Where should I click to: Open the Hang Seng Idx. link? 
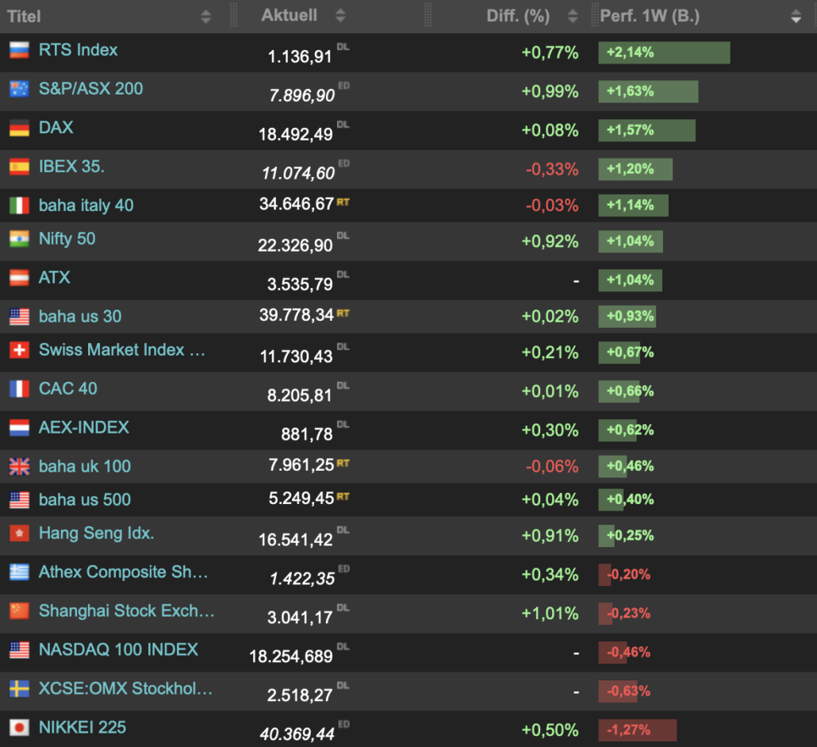pyautogui.click(x=97, y=533)
